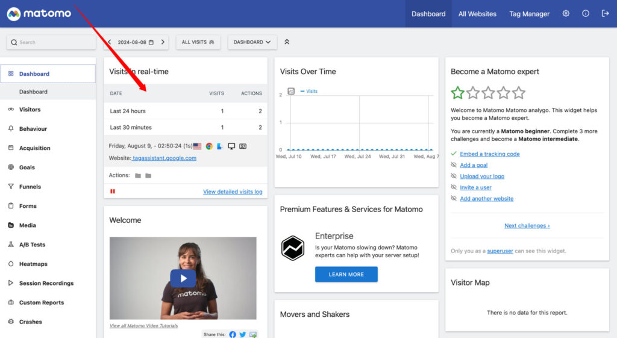Viewport: 617px width, 338px height.
Task: Click the Facebook share icon
Action: pos(233,334)
